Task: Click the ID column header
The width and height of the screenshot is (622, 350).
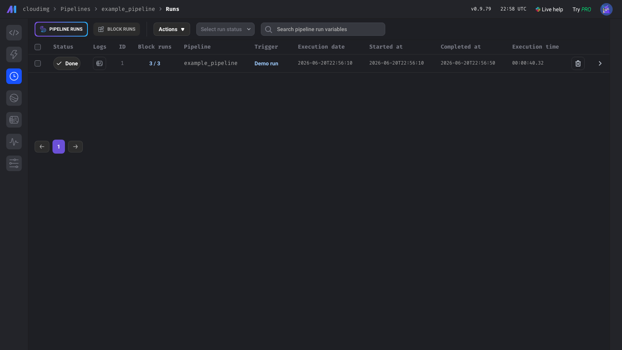Action: (x=122, y=47)
